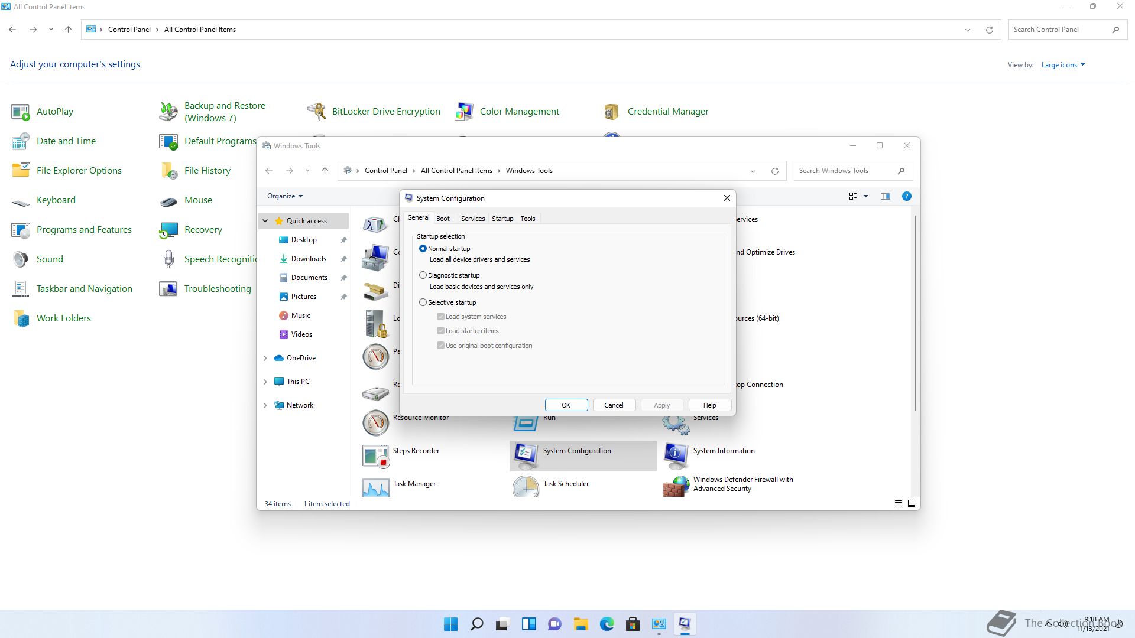Switch to the Services tab
The height and width of the screenshot is (638, 1135).
[472, 219]
